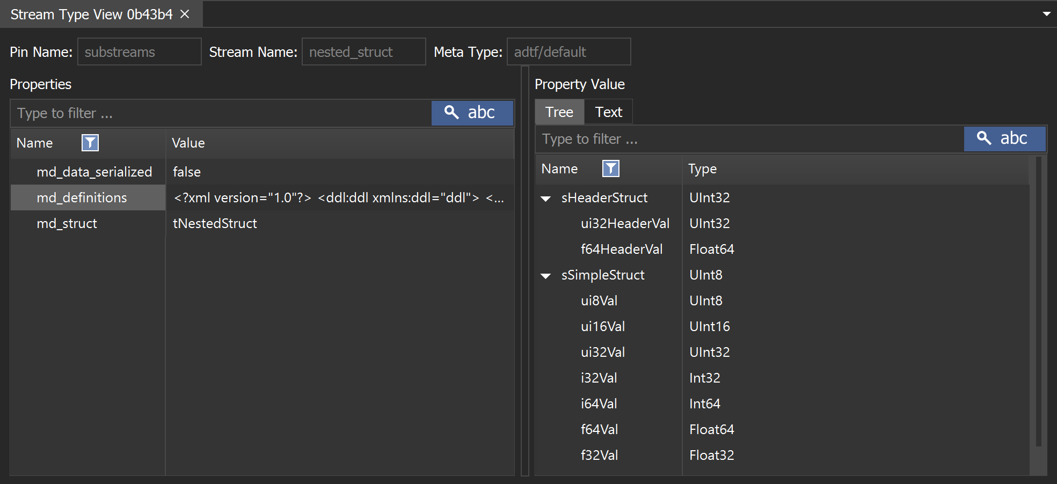This screenshot has height=484, width=1057.
Task: Select the f32Val tree item
Action: click(x=600, y=455)
